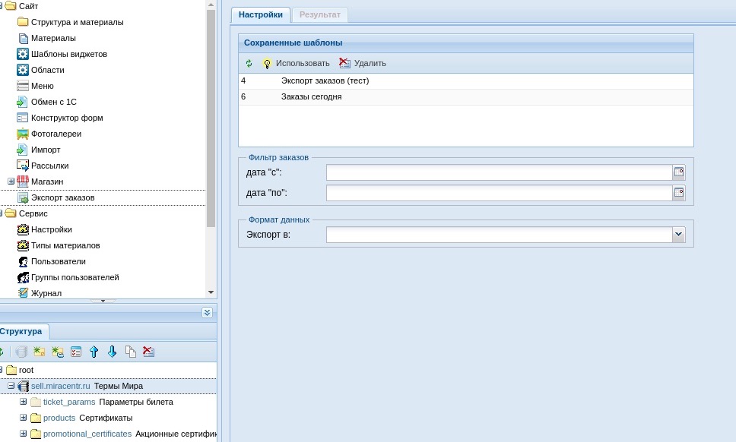
Task: Switch to the Результат tab
Action: 320,14
